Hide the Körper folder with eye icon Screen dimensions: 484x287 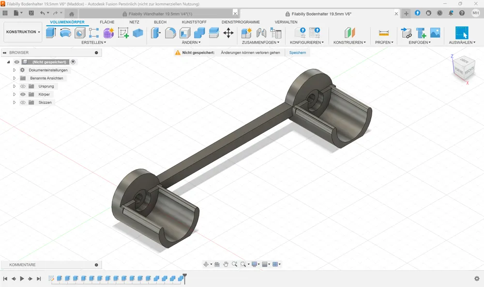coord(23,95)
